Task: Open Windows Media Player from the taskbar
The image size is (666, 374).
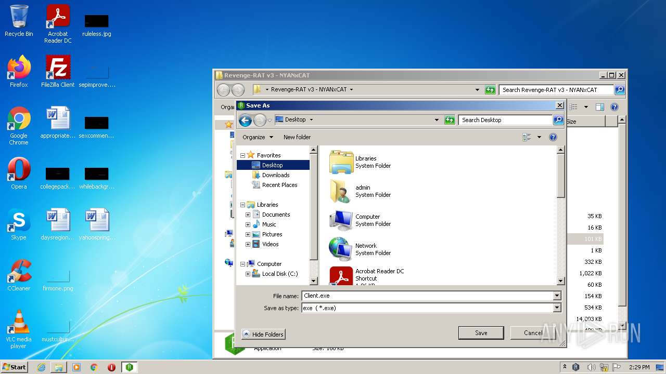Action: [76, 367]
